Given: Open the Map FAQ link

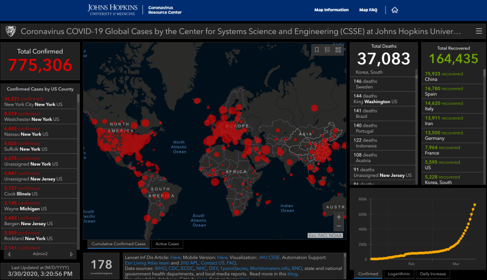Looking at the screenshot, I should click(x=369, y=10).
